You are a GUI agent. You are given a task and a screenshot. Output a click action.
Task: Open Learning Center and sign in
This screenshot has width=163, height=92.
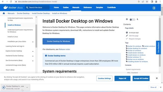(15, 46)
